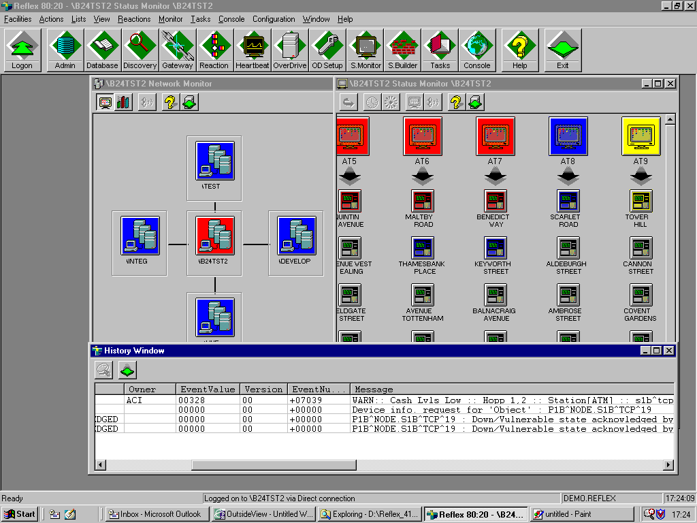
Task: Open the OD Setup tool
Action: pyautogui.click(x=327, y=50)
